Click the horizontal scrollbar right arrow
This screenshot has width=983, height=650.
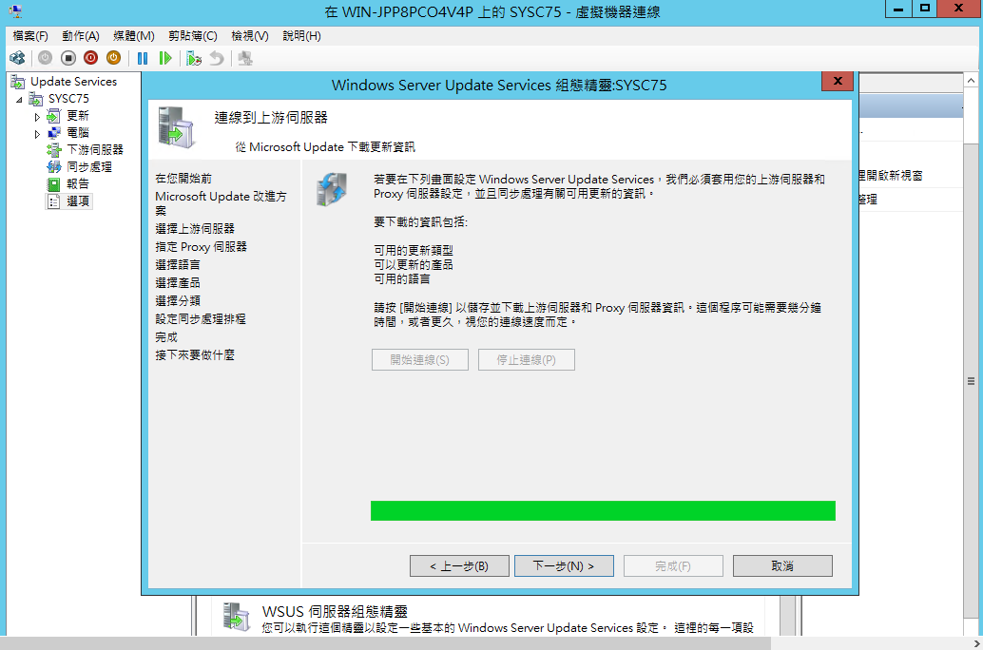click(x=976, y=643)
